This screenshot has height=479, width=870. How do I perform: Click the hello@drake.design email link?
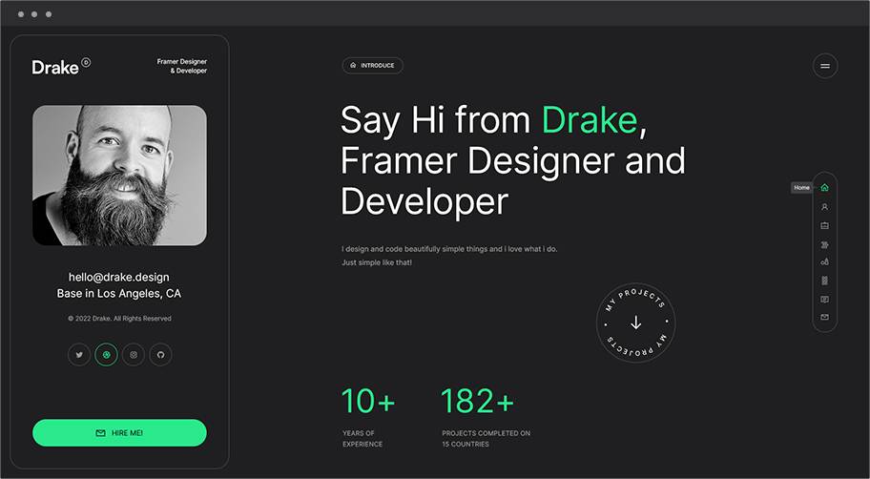click(119, 277)
